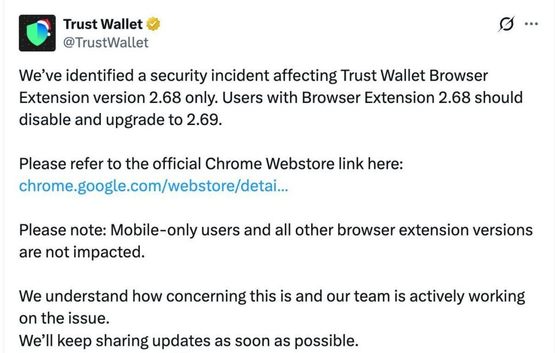Open the @TrustWallet handle link
The width and height of the screenshot is (555, 353).
[x=106, y=42]
